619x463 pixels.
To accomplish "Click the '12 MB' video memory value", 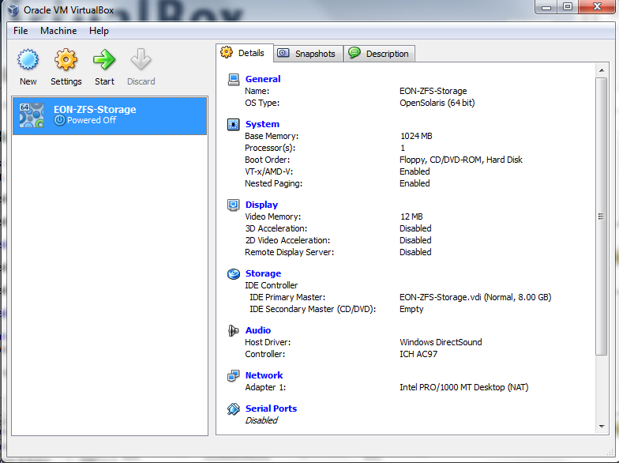I will pos(411,216).
